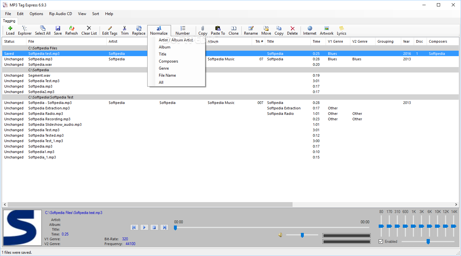Choose Album in the Normalize dropdown

pyautogui.click(x=176, y=47)
